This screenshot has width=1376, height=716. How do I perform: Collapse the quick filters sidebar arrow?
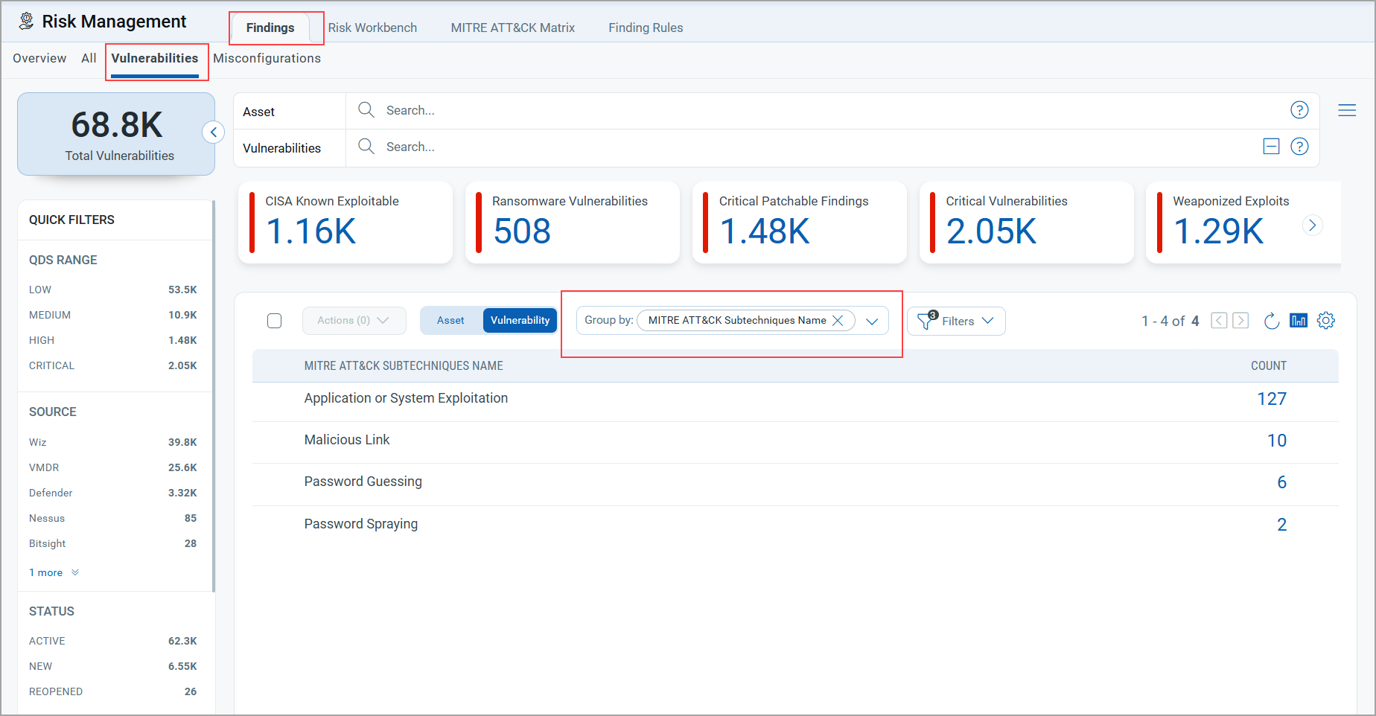coord(214,132)
